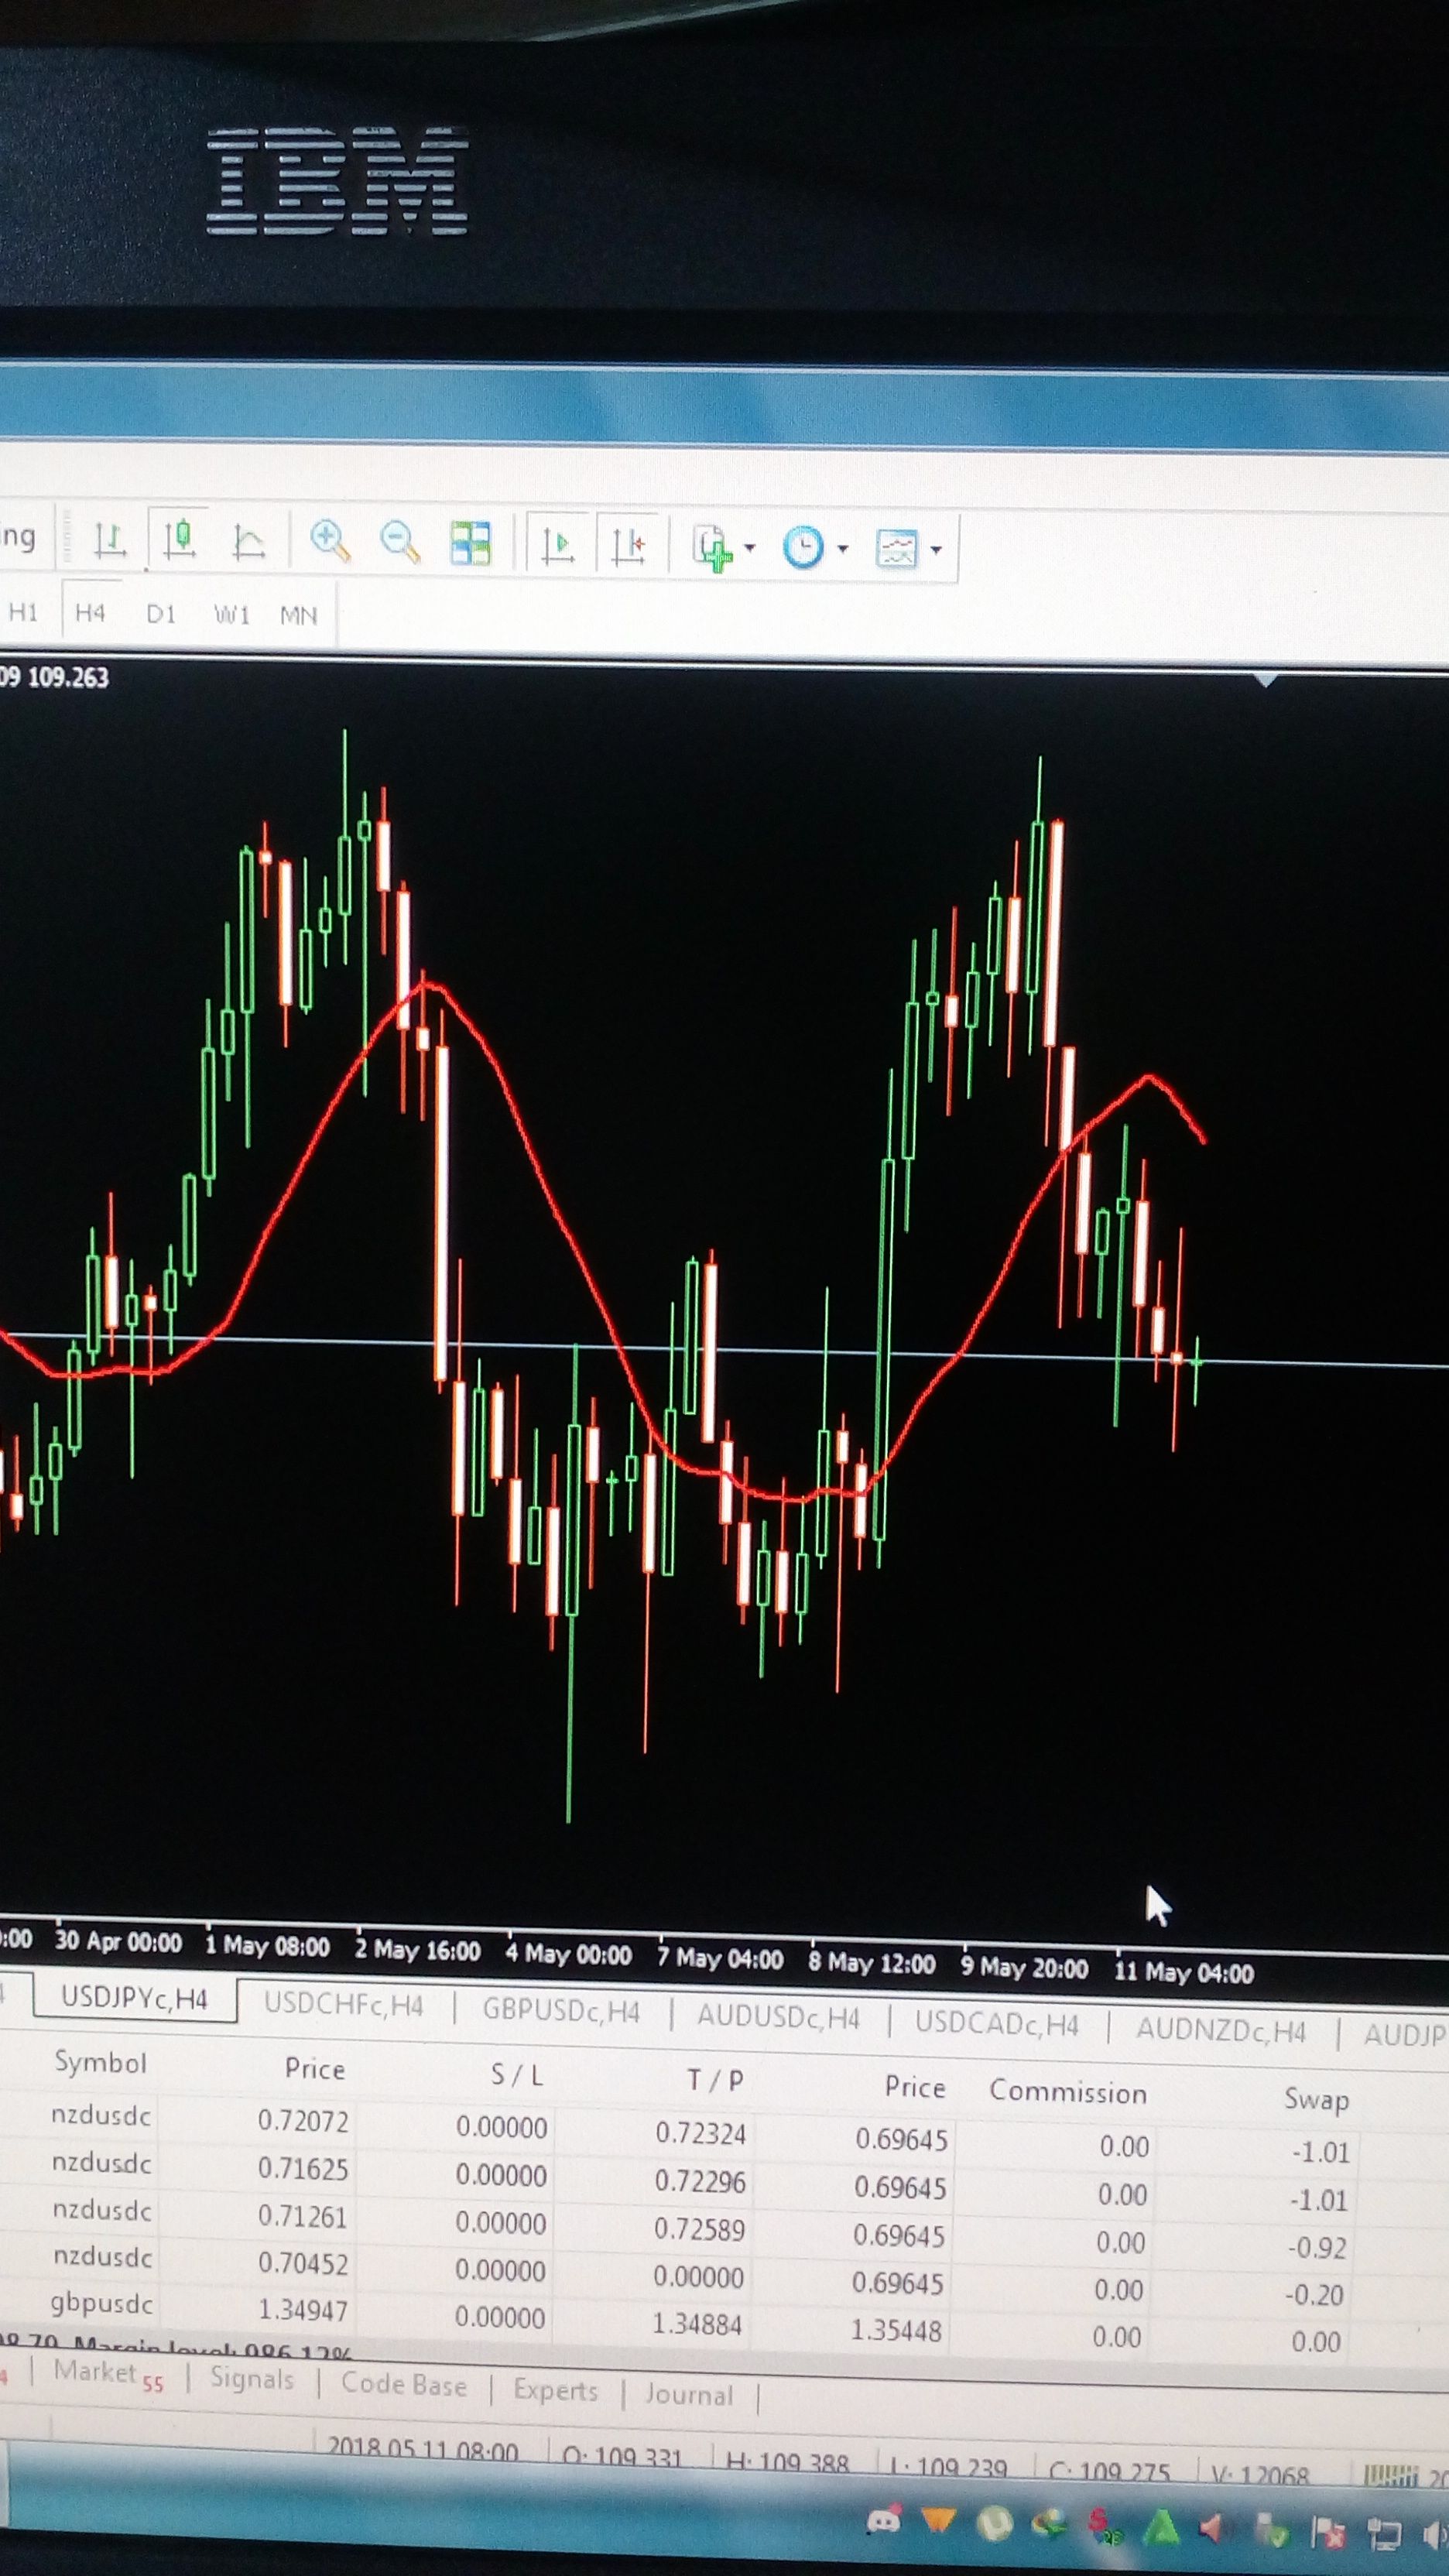Click take profit value 0.72324
Screen dimensions: 1449x2576
click(x=700, y=2133)
